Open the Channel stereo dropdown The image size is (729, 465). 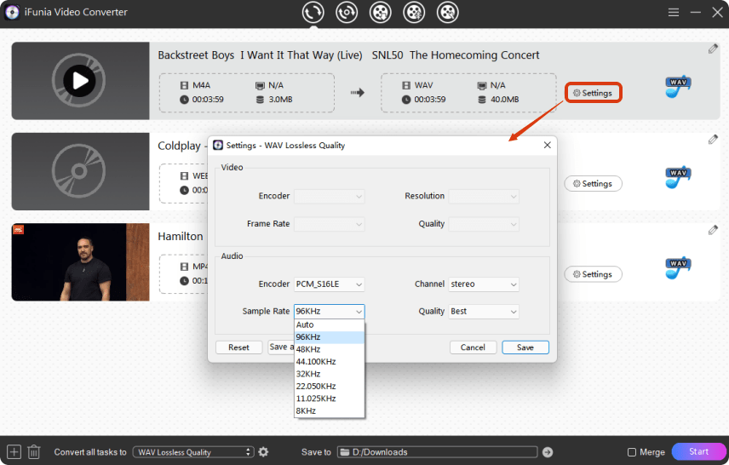483,284
